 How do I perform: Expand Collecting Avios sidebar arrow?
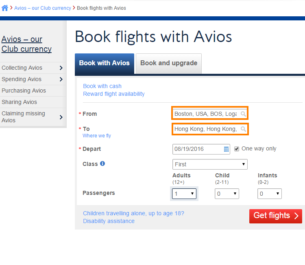point(61,68)
